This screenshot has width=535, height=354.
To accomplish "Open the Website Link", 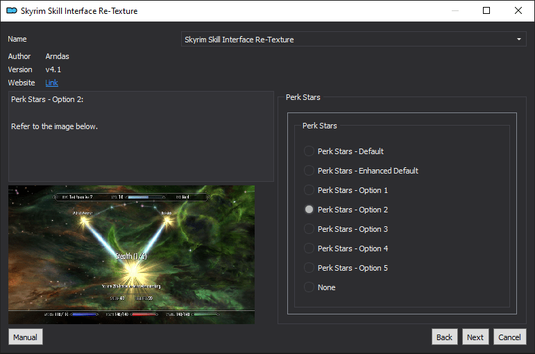I will click(51, 83).
